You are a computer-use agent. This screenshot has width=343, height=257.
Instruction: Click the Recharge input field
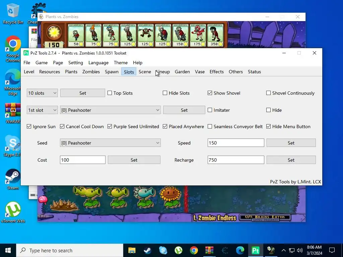click(x=236, y=160)
